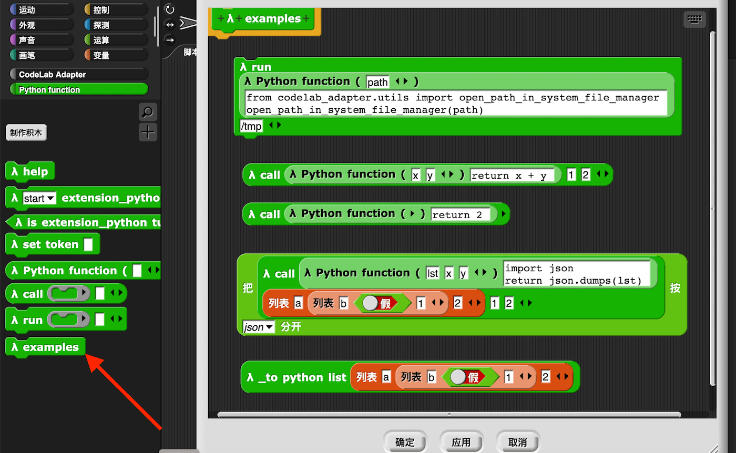Click the horizontal double-arrow icon in the toolbar
The image size is (736, 453).
point(169,24)
